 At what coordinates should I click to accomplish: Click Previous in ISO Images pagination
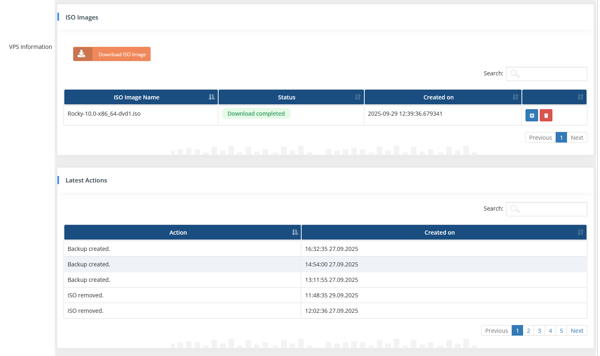(x=540, y=138)
